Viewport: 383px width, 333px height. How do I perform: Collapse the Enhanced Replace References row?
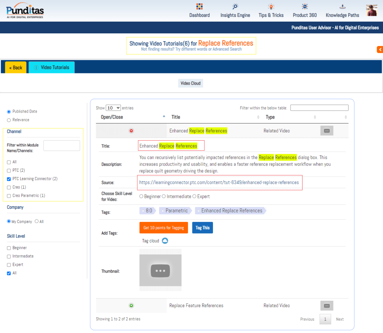point(131,131)
